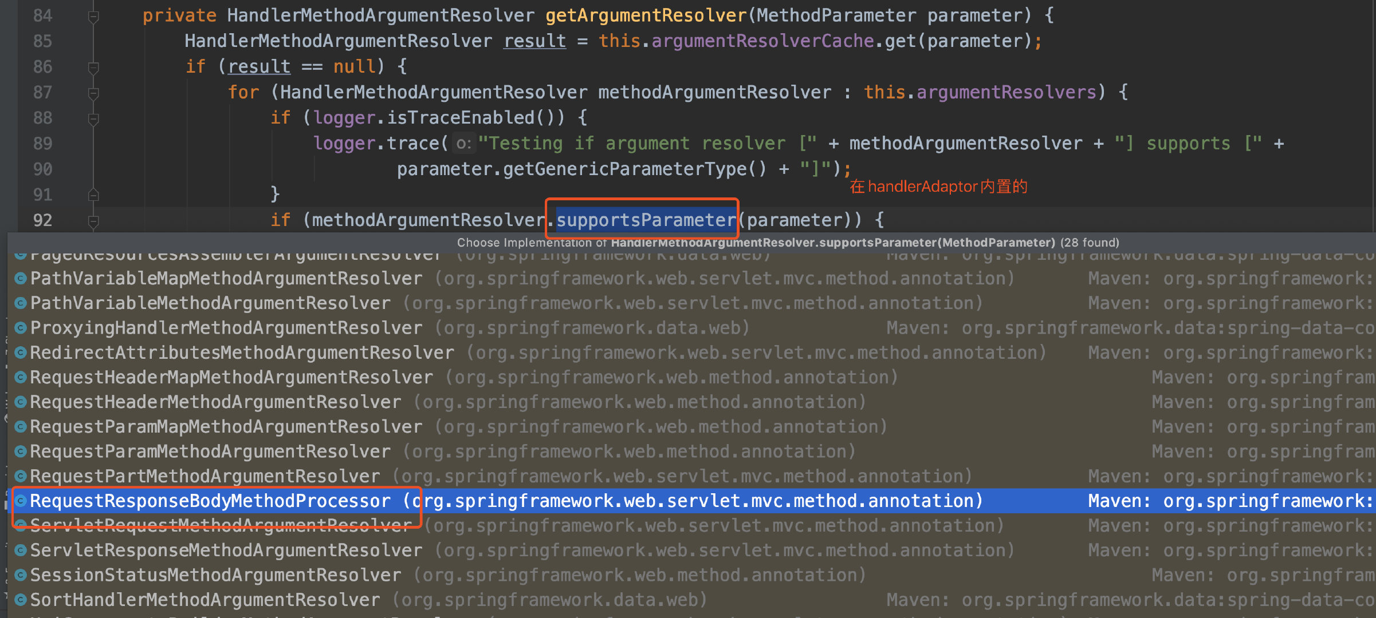
Task: Click class icon beside ProxyingHandlerMethodArgumentResolver
Action: [21, 328]
